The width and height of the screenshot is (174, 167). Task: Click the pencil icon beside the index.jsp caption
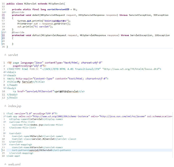tap(5, 106)
